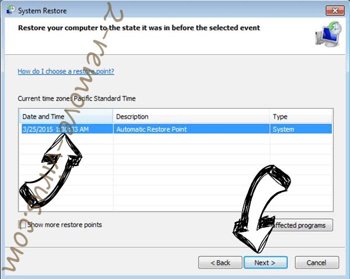The height and width of the screenshot is (279, 350).
Task: Sort by the Type column header
Action: [x=301, y=116]
